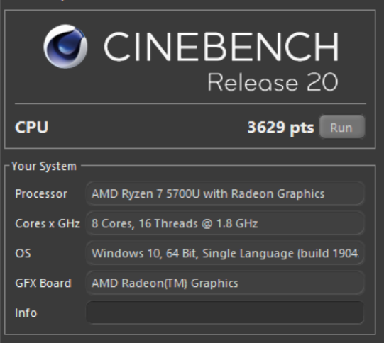Click the CINEBENCH title text

coord(221,47)
